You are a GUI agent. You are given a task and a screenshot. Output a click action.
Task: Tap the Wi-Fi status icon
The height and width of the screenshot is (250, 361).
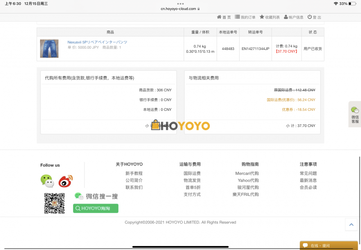(336, 4)
